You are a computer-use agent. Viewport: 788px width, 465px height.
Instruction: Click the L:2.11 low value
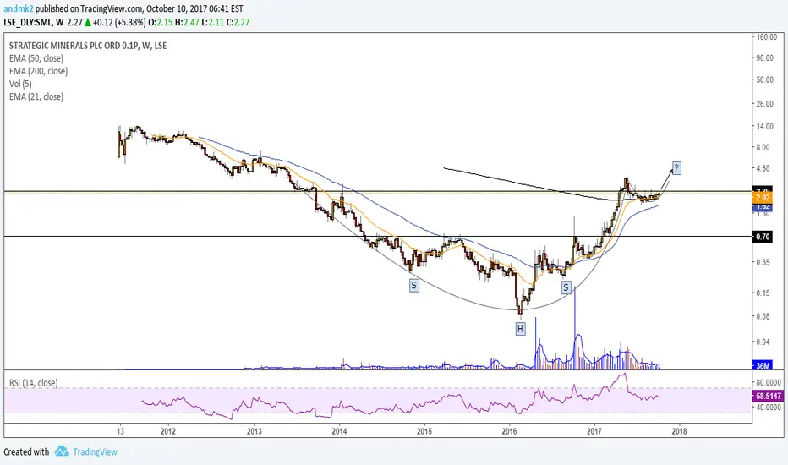click(x=213, y=22)
